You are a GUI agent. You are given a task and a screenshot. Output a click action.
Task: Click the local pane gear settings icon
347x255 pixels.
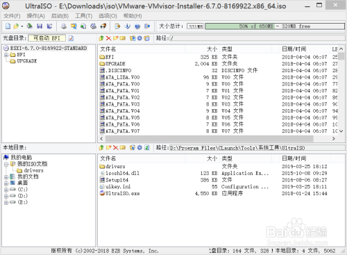pos(139,147)
